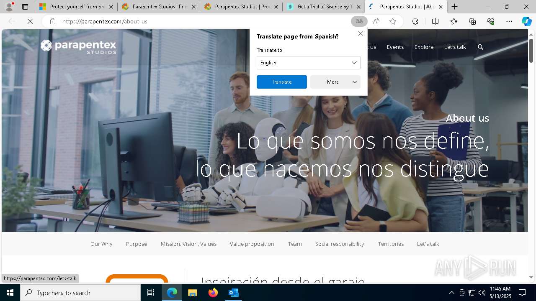This screenshot has width=536, height=301.
Task: Open the Explore nav menu item
Action: (424, 47)
